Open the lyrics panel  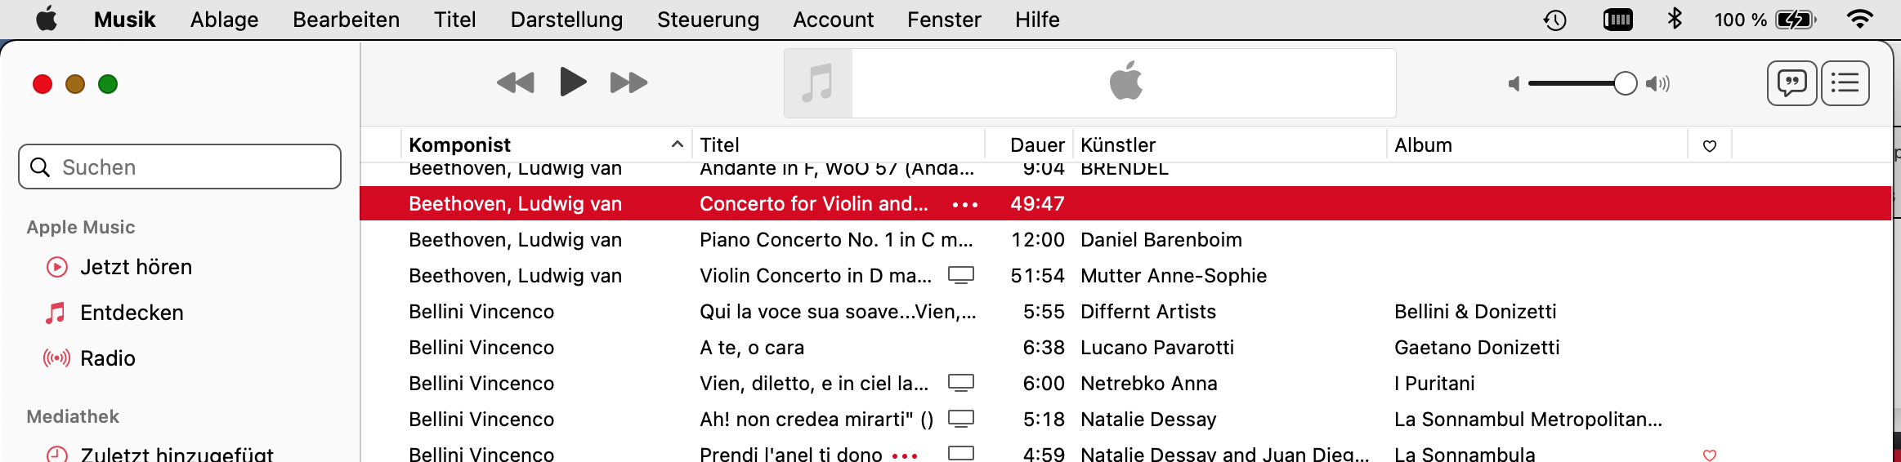(1791, 83)
